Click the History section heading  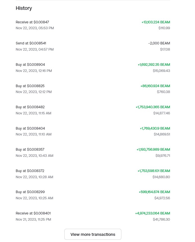(x=24, y=8)
